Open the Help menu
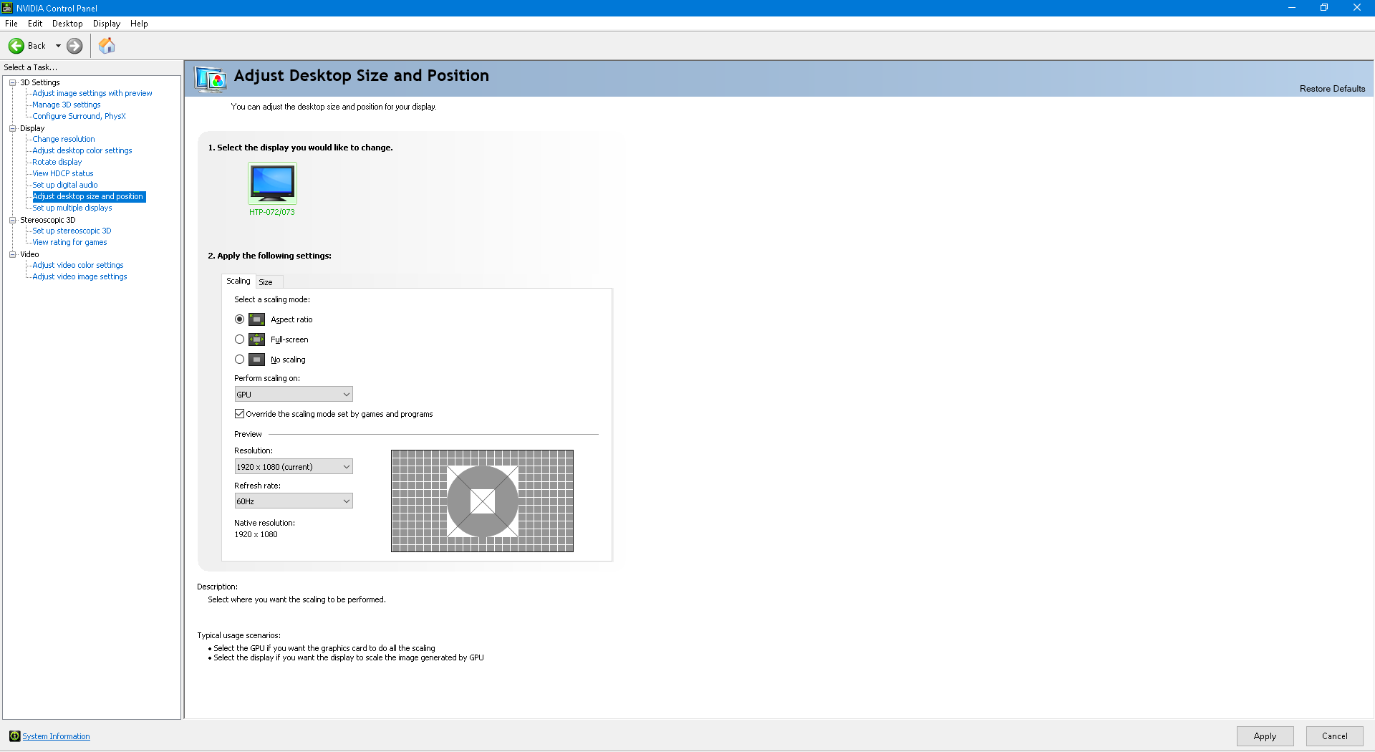 point(139,24)
